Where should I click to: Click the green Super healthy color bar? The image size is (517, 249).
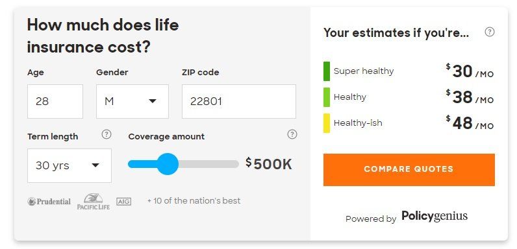tap(327, 71)
